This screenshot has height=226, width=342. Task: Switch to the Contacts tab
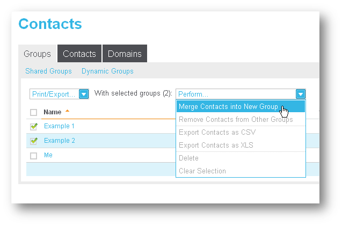[79, 54]
